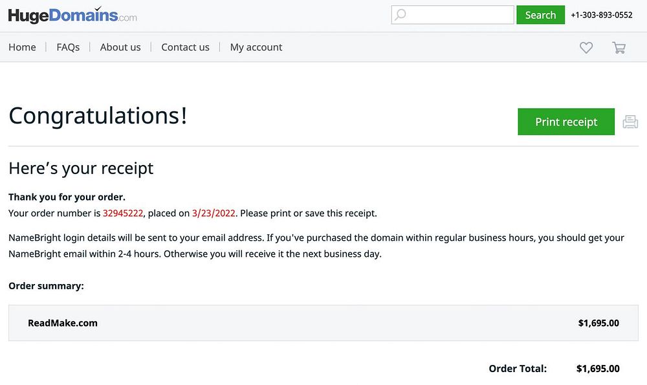Open the shopping cart
Viewport: 647px width, 385px height.
pos(619,47)
